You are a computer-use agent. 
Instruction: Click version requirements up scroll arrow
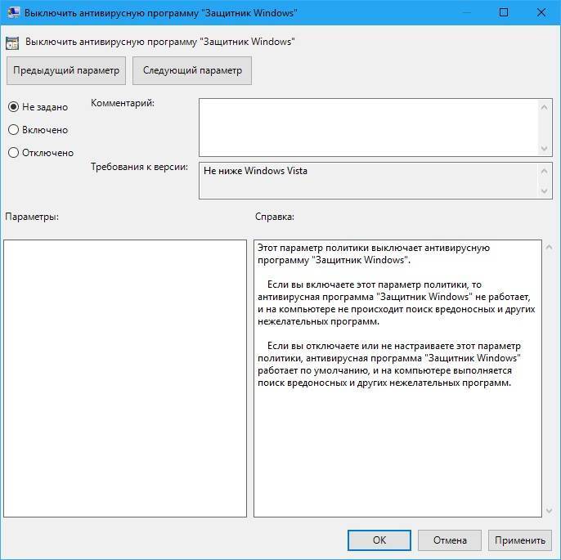click(x=544, y=172)
